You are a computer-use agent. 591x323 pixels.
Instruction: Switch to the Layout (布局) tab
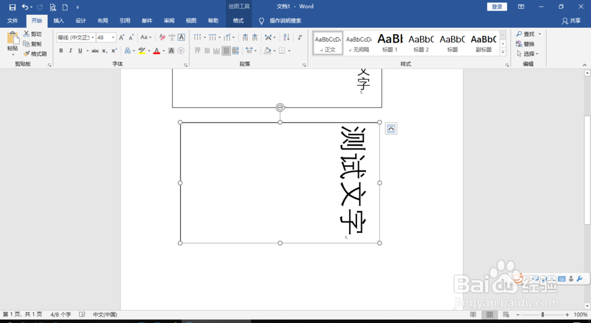pos(103,21)
